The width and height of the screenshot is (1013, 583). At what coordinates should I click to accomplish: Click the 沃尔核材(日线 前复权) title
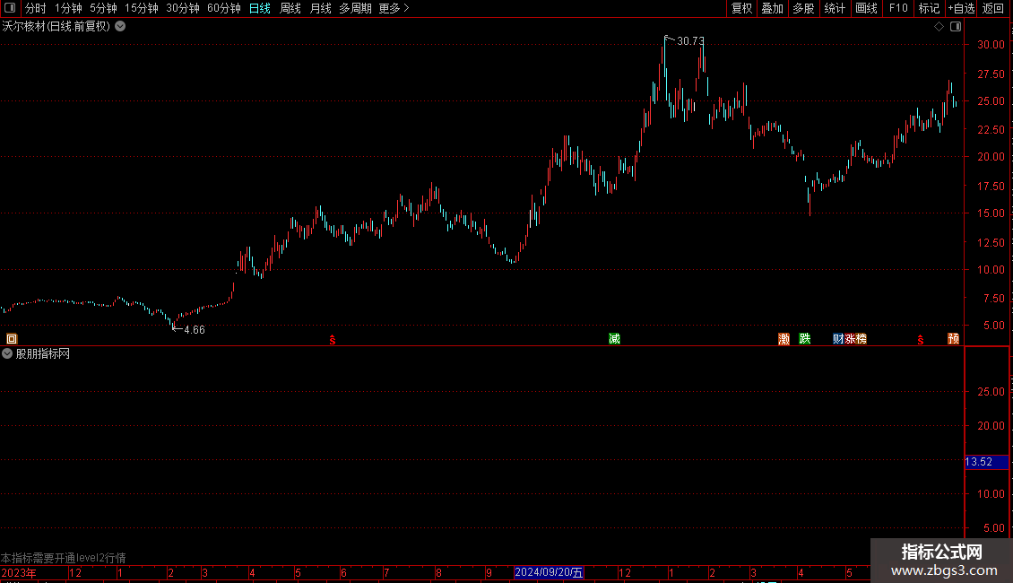56,27
